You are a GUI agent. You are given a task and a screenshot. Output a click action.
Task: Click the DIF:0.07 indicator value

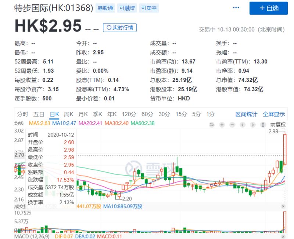tap(64, 236)
